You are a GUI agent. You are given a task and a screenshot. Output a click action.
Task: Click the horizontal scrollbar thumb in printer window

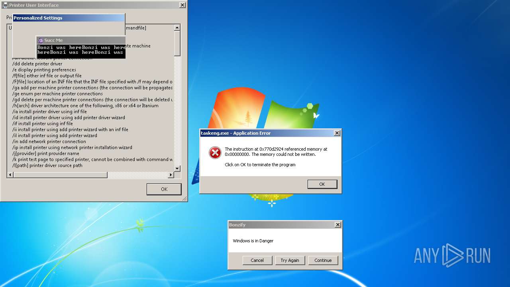(60, 175)
